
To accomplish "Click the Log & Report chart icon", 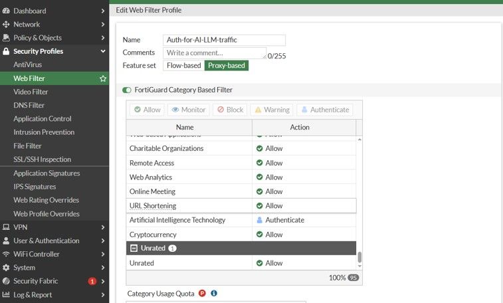I will pos(6,294).
